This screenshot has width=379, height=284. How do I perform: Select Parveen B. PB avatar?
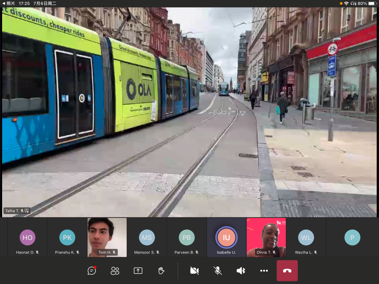click(187, 238)
